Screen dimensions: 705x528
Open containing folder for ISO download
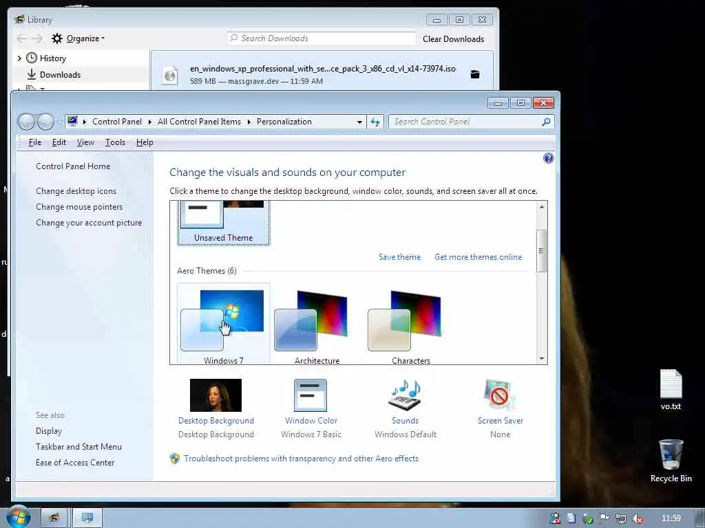(x=475, y=74)
